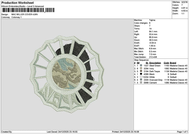Screen dimensions: 189x134
Task: Click the 'Colorway 1' value
Action: click(16, 17)
